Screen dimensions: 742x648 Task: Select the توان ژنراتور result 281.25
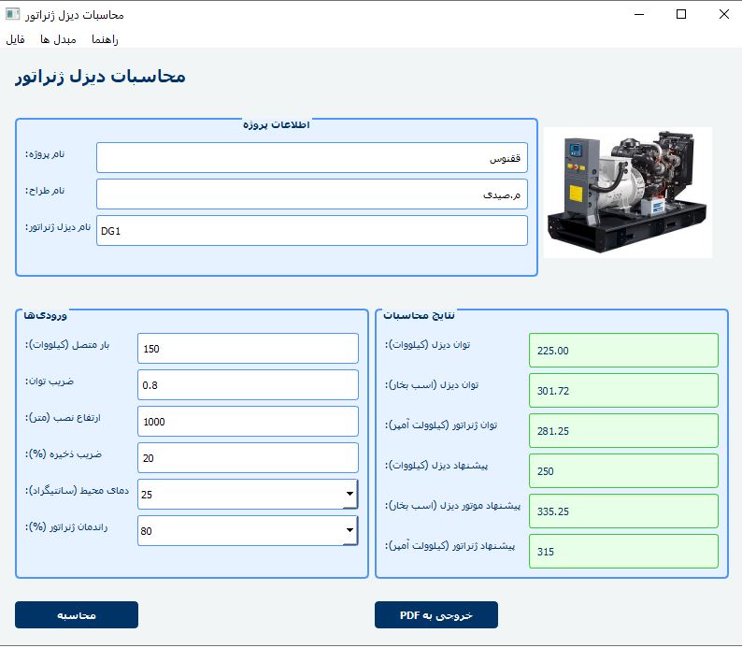click(x=623, y=431)
